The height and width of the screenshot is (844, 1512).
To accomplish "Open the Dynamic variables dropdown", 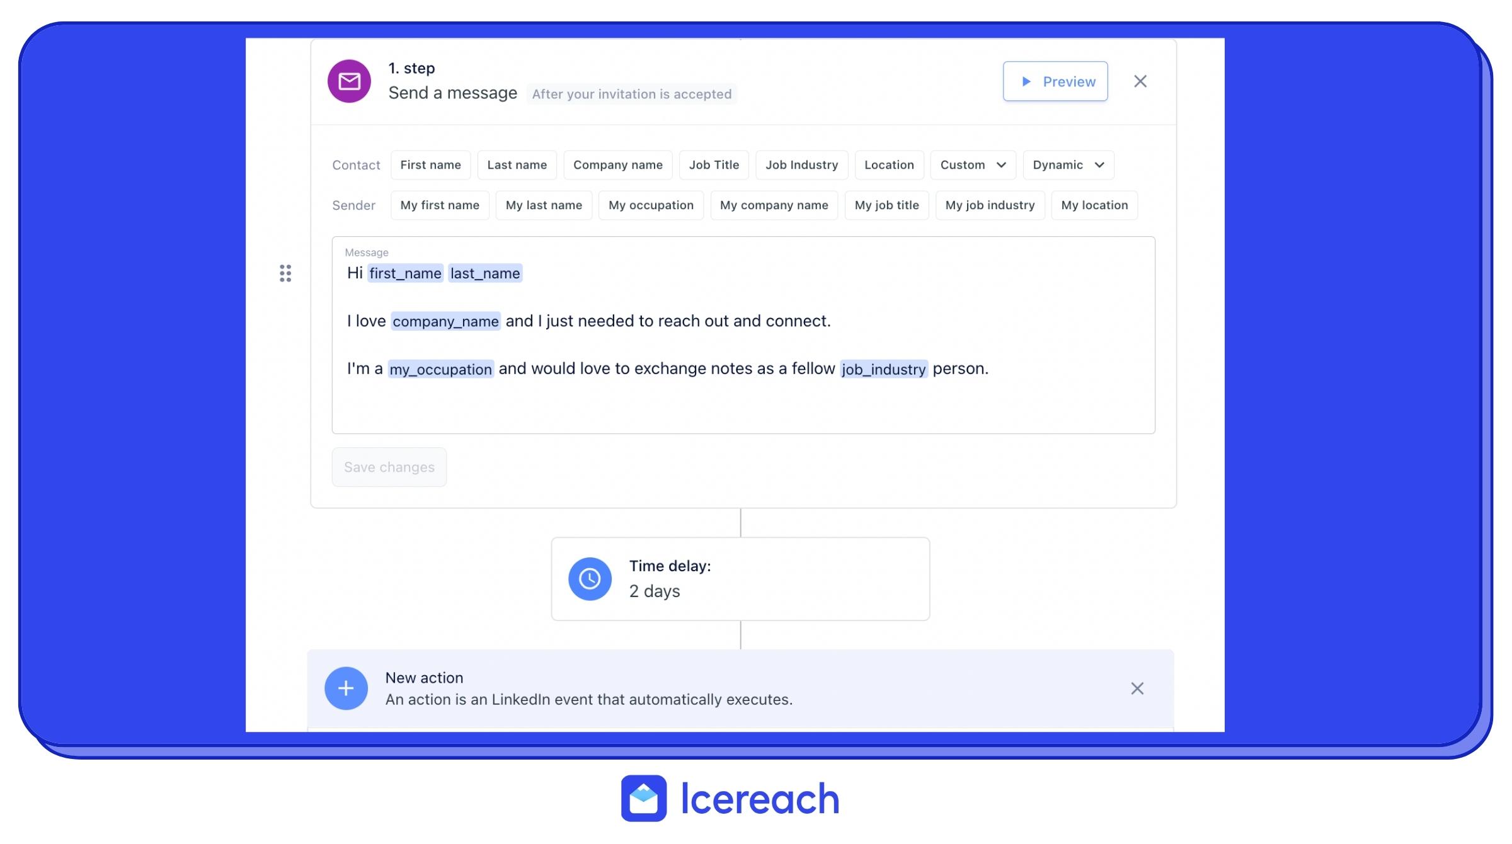I will tap(1068, 165).
